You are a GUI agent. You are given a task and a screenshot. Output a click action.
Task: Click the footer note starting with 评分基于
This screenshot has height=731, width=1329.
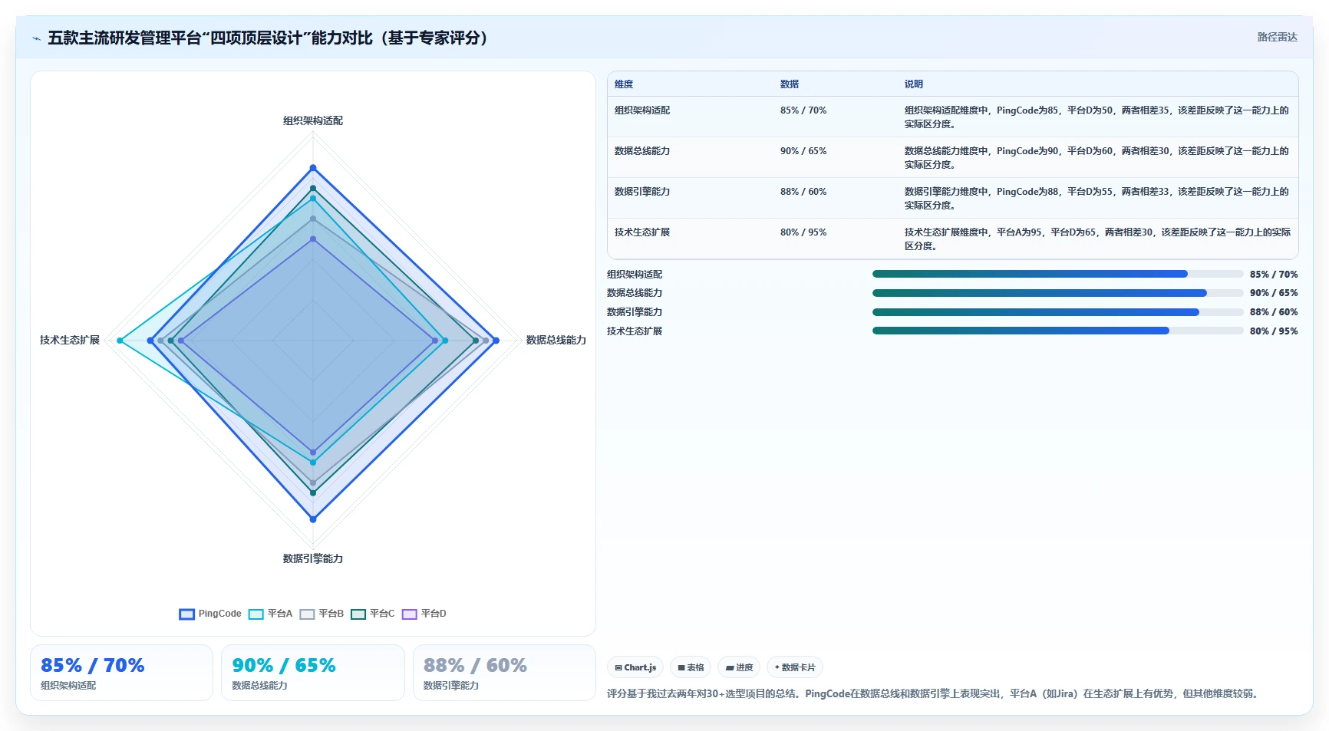[x=933, y=694]
